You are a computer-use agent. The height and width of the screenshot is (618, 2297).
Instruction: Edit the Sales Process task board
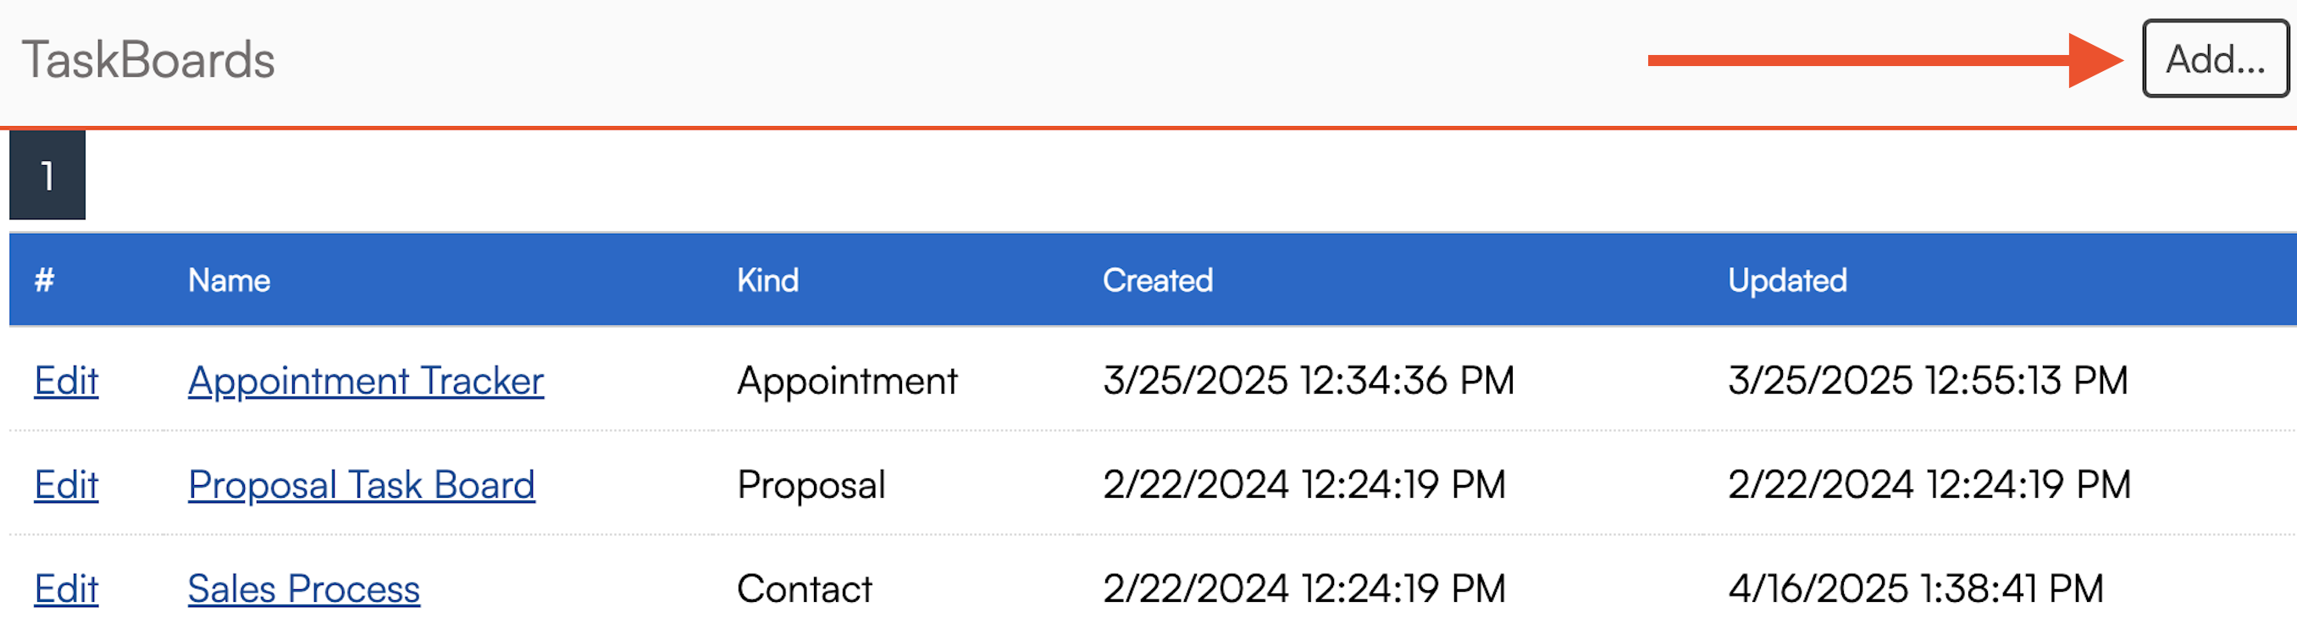(x=66, y=588)
